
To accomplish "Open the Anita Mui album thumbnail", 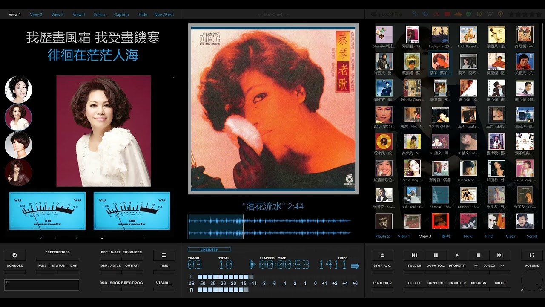I will tap(412, 196).
